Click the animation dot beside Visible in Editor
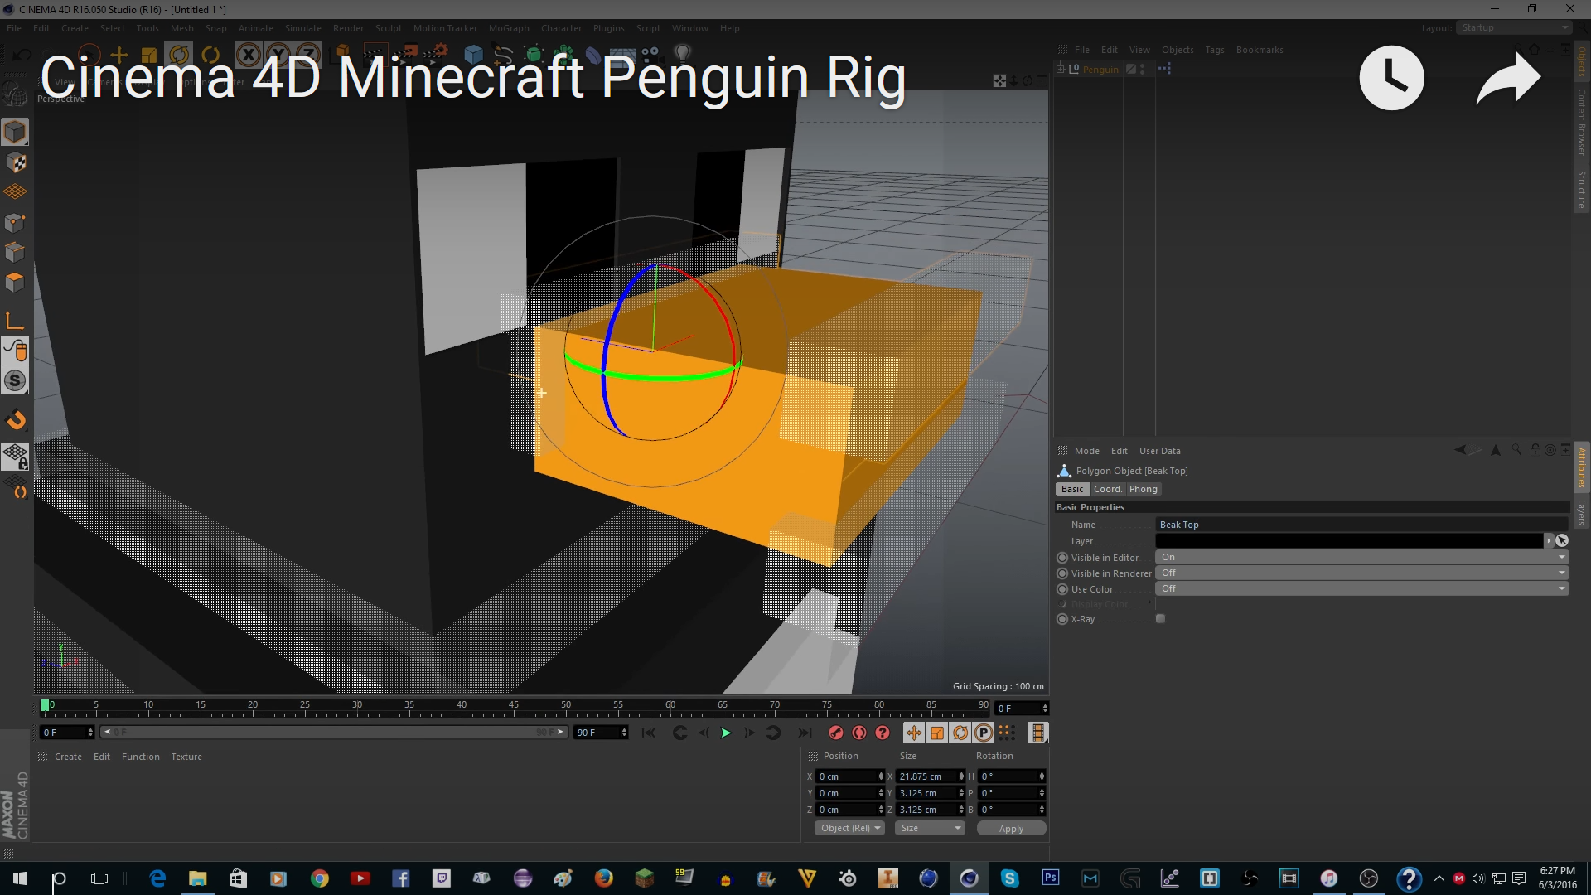The height and width of the screenshot is (895, 1591). pyautogui.click(x=1062, y=558)
